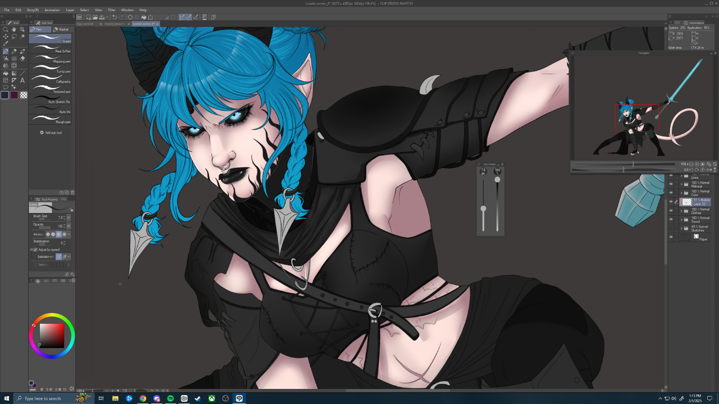Select the dark purple sub drawing color
The height and width of the screenshot is (404, 719).
point(14,95)
